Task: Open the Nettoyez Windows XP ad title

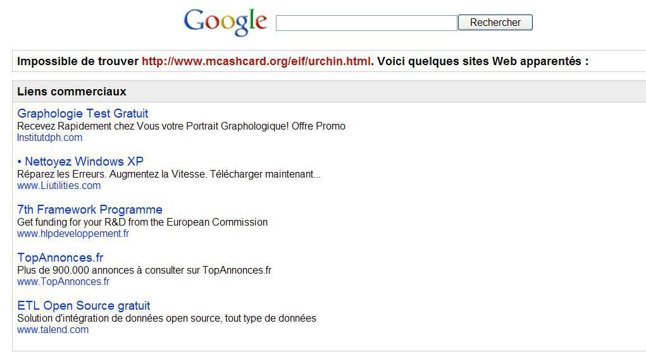Action: (x=80, y=161)
